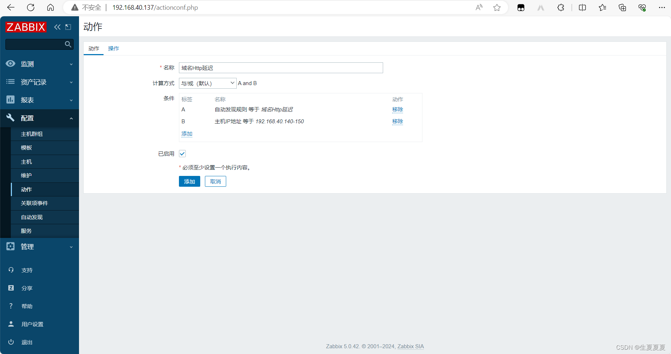Open browser extensions puzzle icon
The height and width of the screenshot is (354, 671).
click(x=561, y=8)
